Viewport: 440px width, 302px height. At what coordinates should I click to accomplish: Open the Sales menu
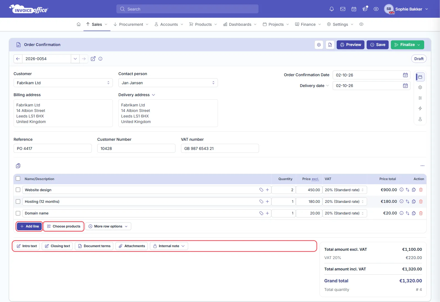click(x=97, y=24)
